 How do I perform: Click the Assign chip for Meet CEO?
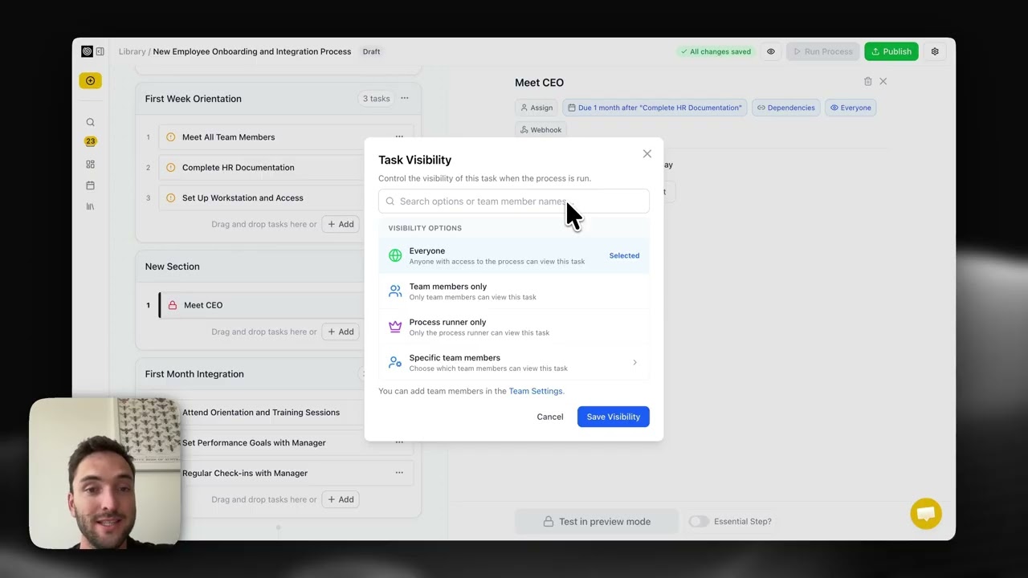(x=536, y=108)
